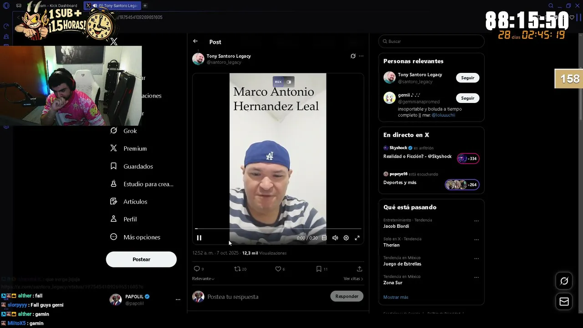Open the @loluuuchii mention link
Image resolution: width=583 pixels, height=328 pixels.
coord(443,115)
